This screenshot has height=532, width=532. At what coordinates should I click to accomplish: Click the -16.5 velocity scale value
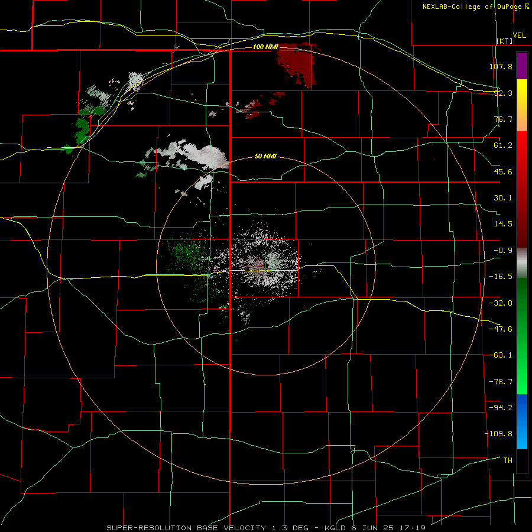(x=501, y=277)
